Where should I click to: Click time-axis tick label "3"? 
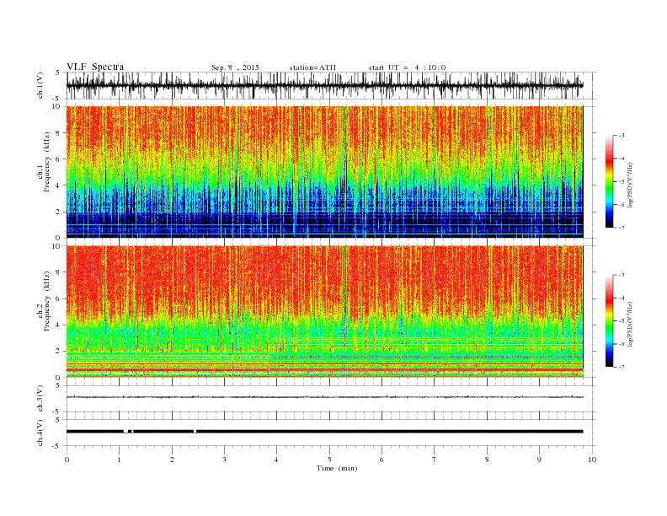pos(224,460)
